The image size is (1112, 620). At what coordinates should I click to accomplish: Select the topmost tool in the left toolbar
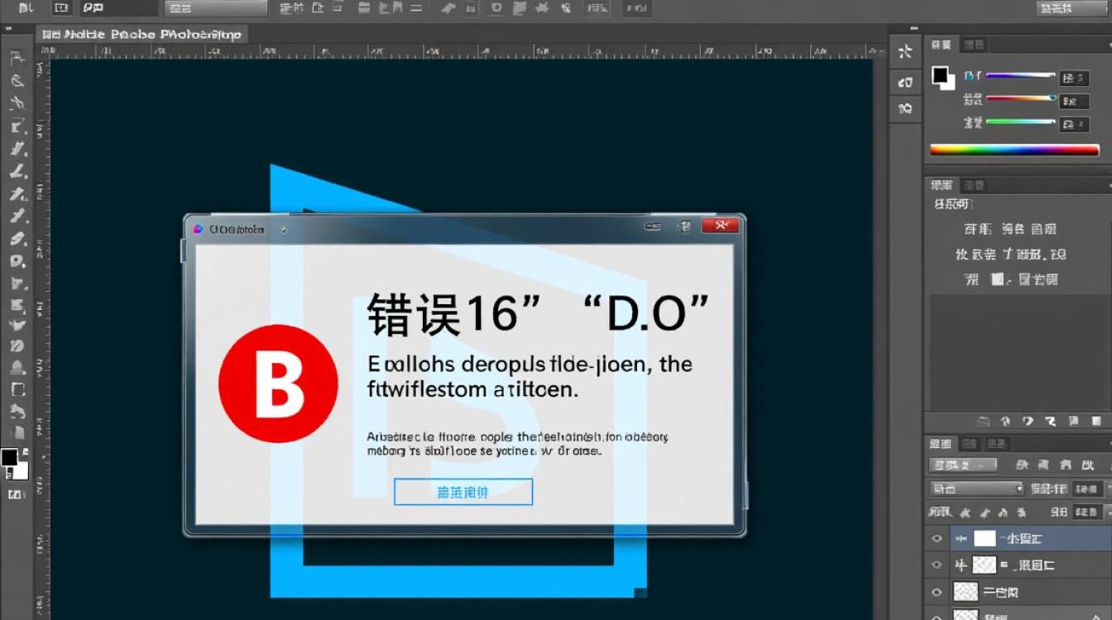tap(16, 59)
